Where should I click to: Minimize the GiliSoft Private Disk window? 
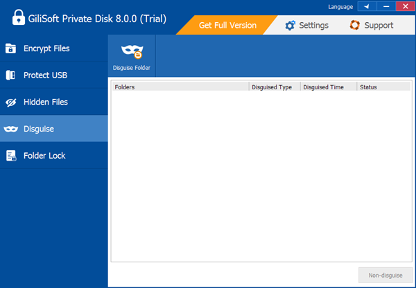coord(386,6)
